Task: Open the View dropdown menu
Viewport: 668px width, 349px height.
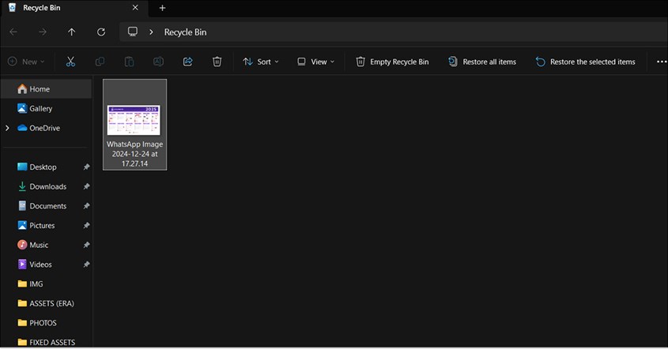Action: click(315, 62)
